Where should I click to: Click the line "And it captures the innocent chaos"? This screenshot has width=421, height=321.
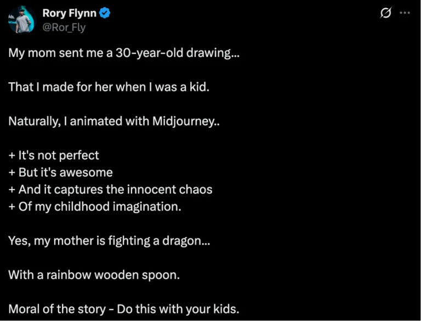(x=110, y=190)
